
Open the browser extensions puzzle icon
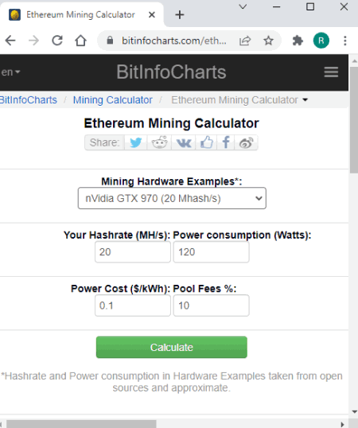[298, 41]
